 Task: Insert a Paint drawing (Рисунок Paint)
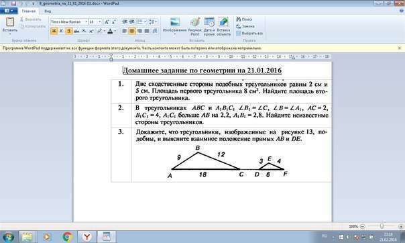[x=195, y=26]
